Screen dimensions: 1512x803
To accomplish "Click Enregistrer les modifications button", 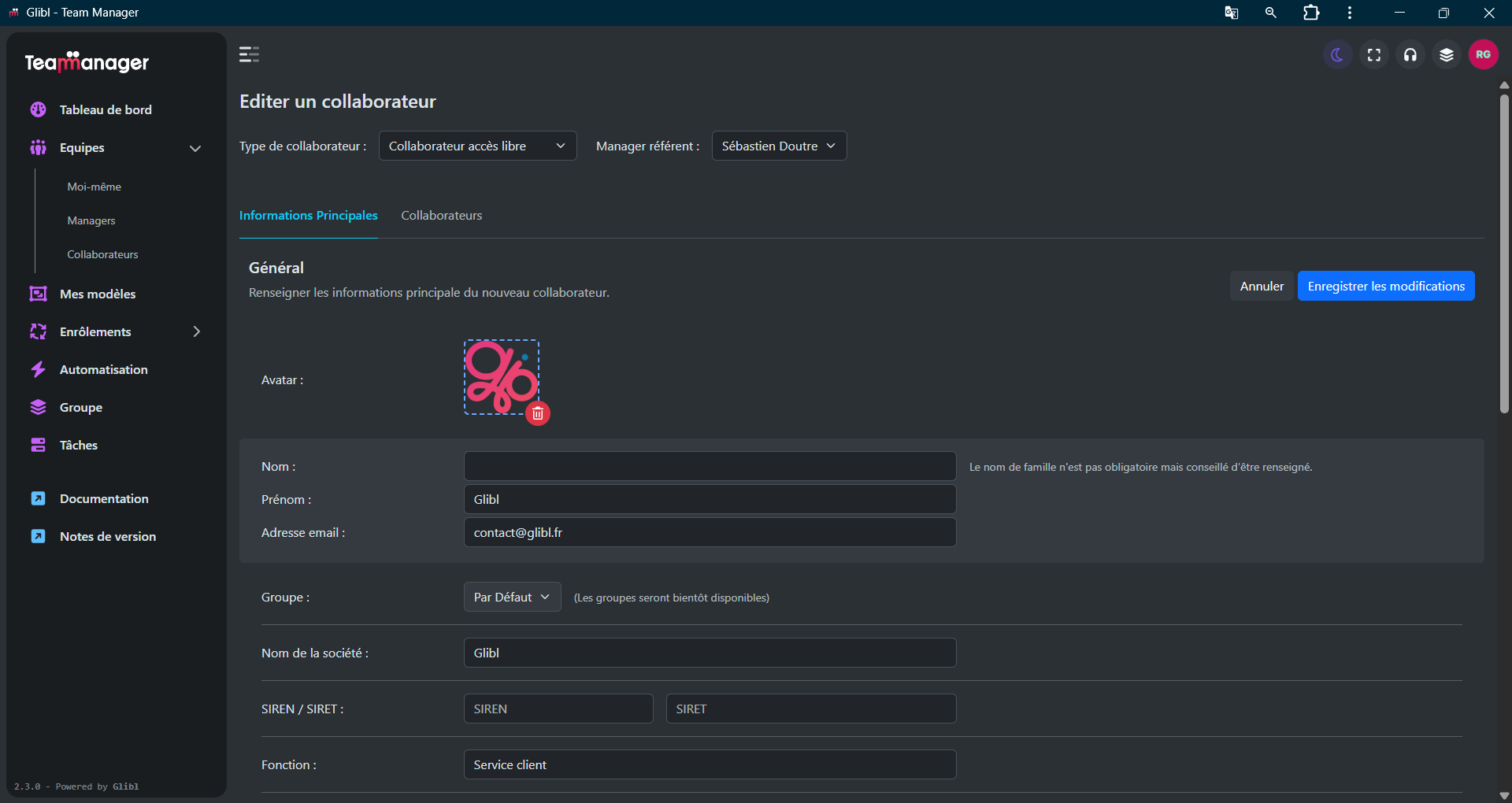I will (1385, 286).
